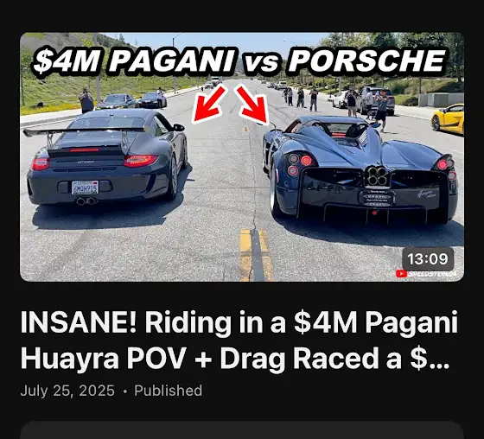484x439 pixels.
Task: Click the Pagani's quad exhaust pipes
Action: pyautogui.click(x=377, y=176)
